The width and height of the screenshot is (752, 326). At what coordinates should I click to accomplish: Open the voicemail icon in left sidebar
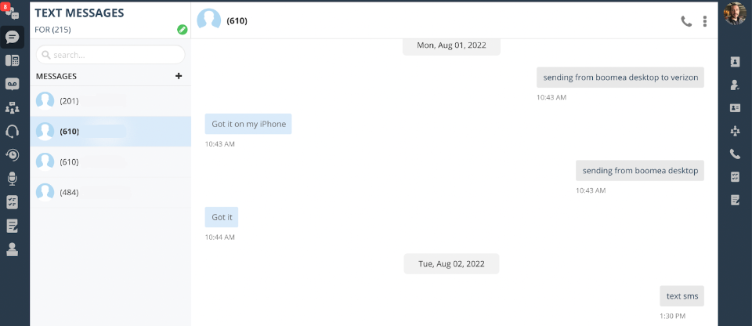[12, 84]
